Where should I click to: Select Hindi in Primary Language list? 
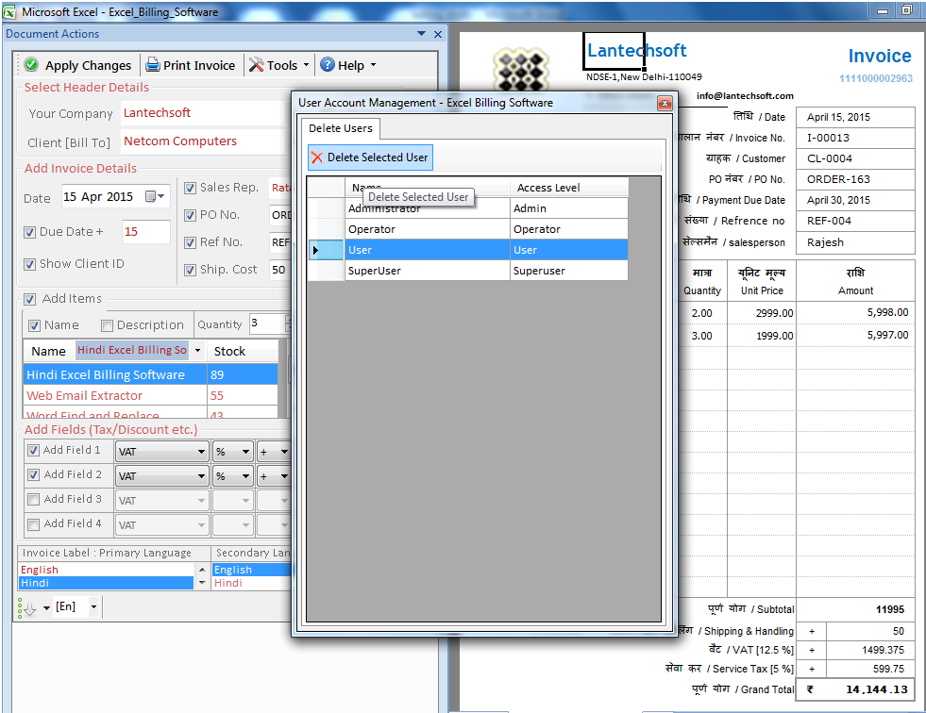click(107, 583)
